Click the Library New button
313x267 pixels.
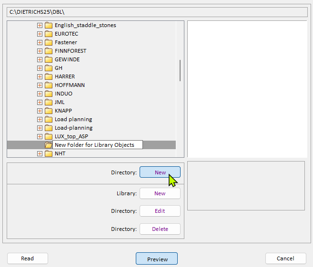160,193
